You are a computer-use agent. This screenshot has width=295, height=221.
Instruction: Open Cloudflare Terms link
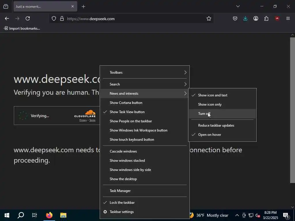coord(92,120)
